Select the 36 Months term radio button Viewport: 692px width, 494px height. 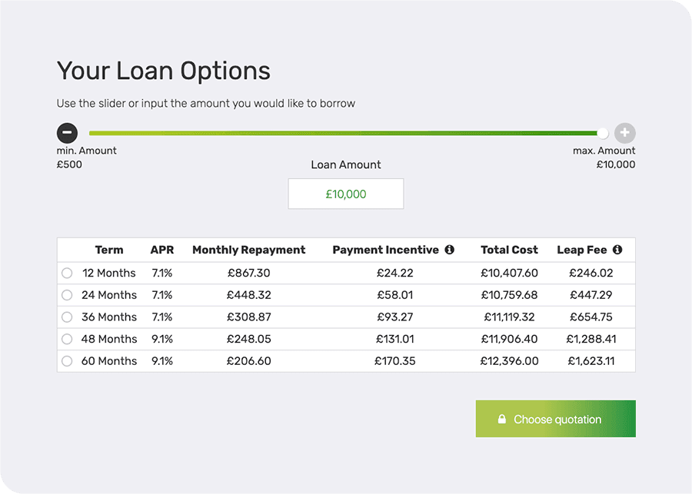[67, 317]
